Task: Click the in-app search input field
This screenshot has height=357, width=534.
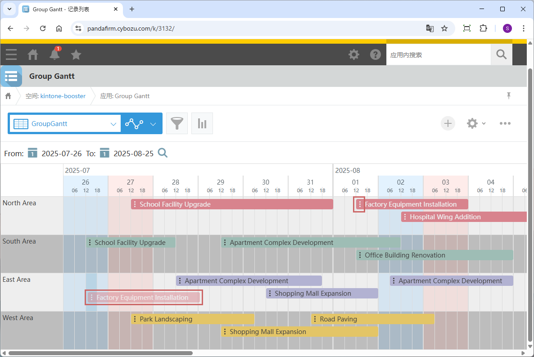Action: pyautogui.click(x=438, y=54)
